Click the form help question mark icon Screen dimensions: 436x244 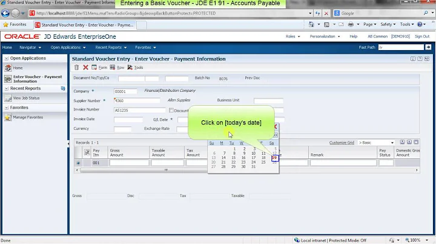point(420,59)
